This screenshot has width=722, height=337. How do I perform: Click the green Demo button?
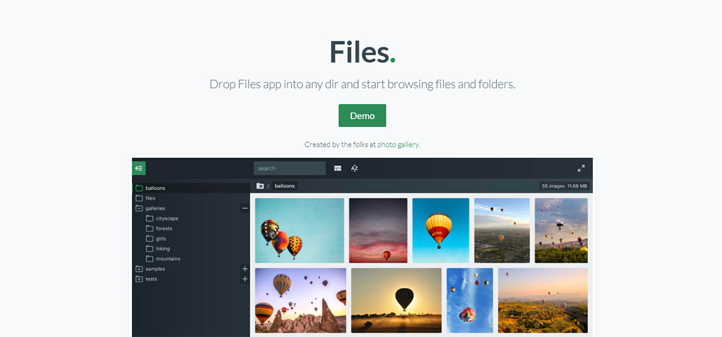click(362, 116)
